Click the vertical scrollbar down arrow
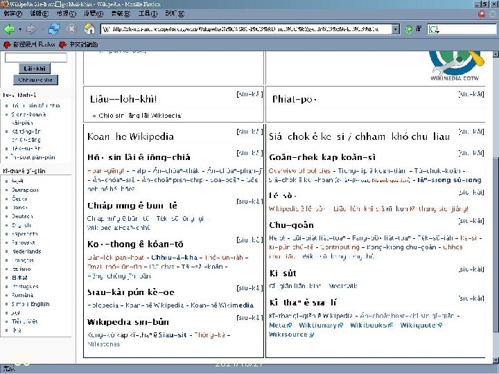The image size is (499, 374). click(x=496, y=360)
